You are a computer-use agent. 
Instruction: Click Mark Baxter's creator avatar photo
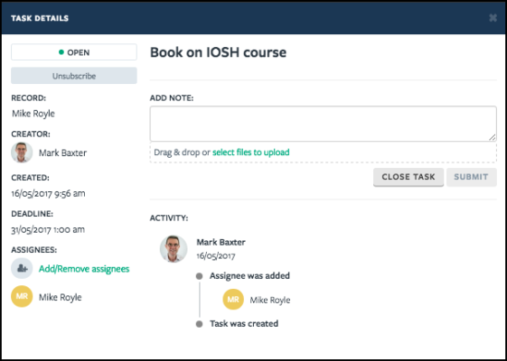coord(22,153)
